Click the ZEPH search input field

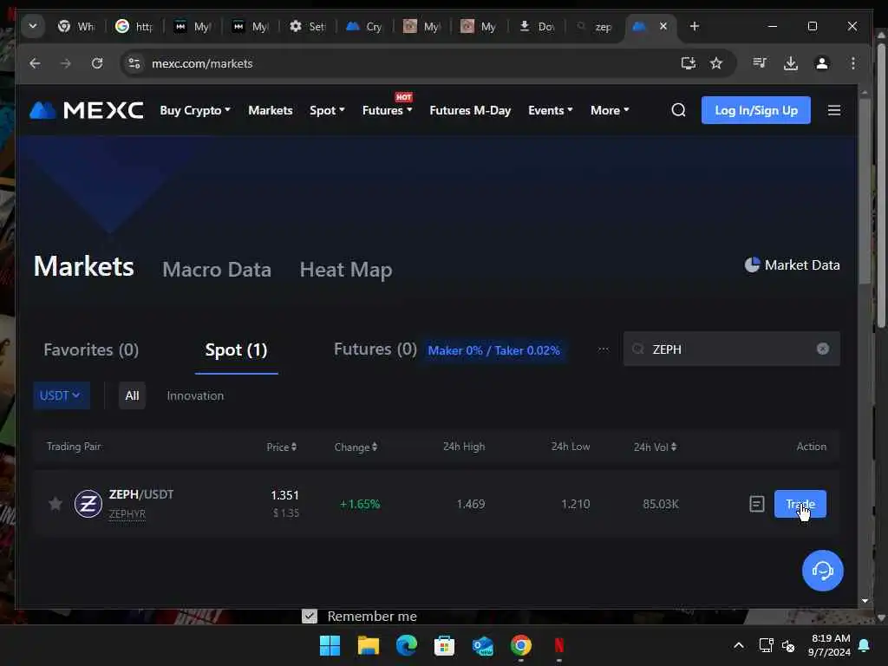[x=731, y=349]
